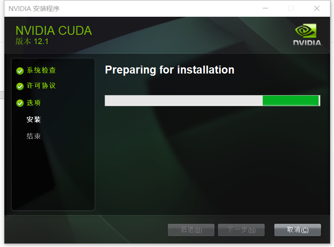Click the green checkmark beside 许可协议
Screen dimensions: 334x247
(x=20, y=86)
